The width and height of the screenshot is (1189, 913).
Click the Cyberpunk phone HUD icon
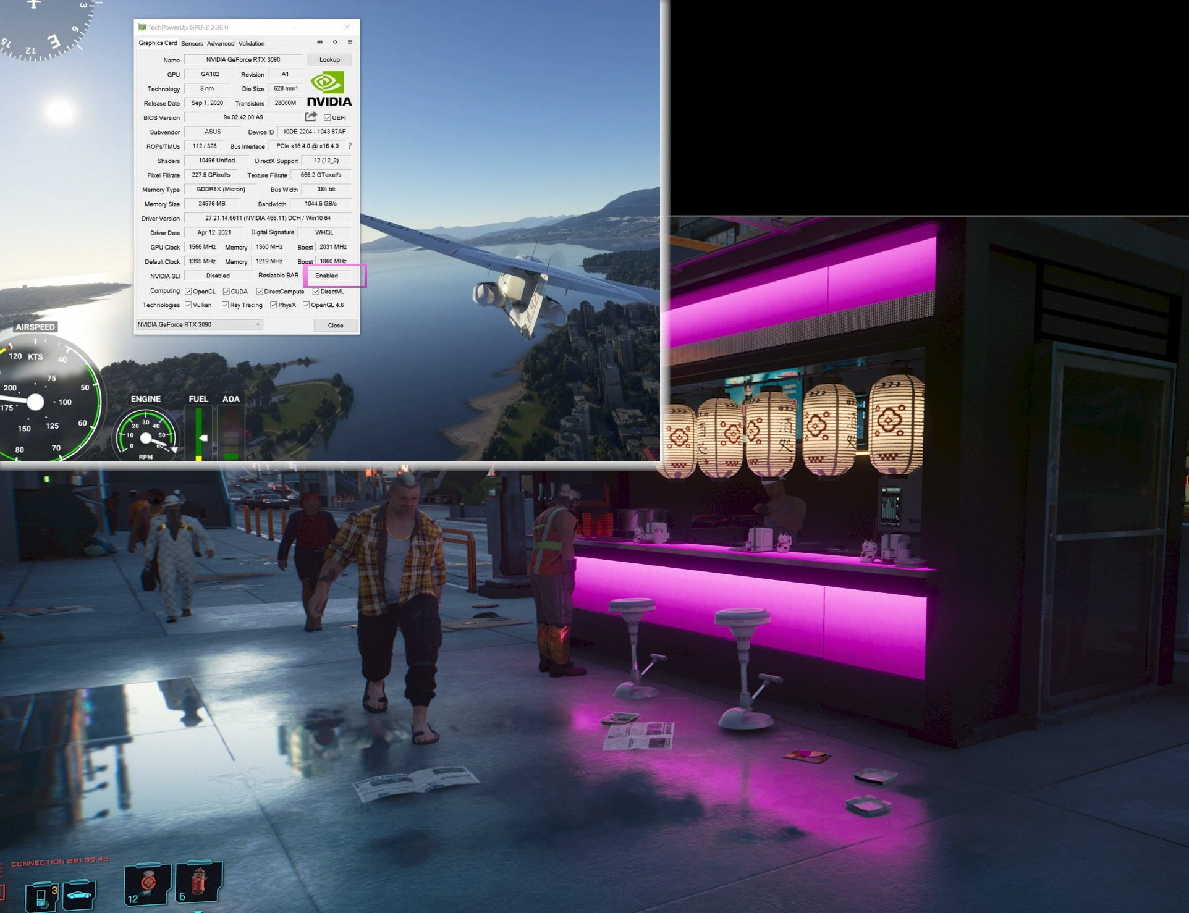tap(42, 897)
